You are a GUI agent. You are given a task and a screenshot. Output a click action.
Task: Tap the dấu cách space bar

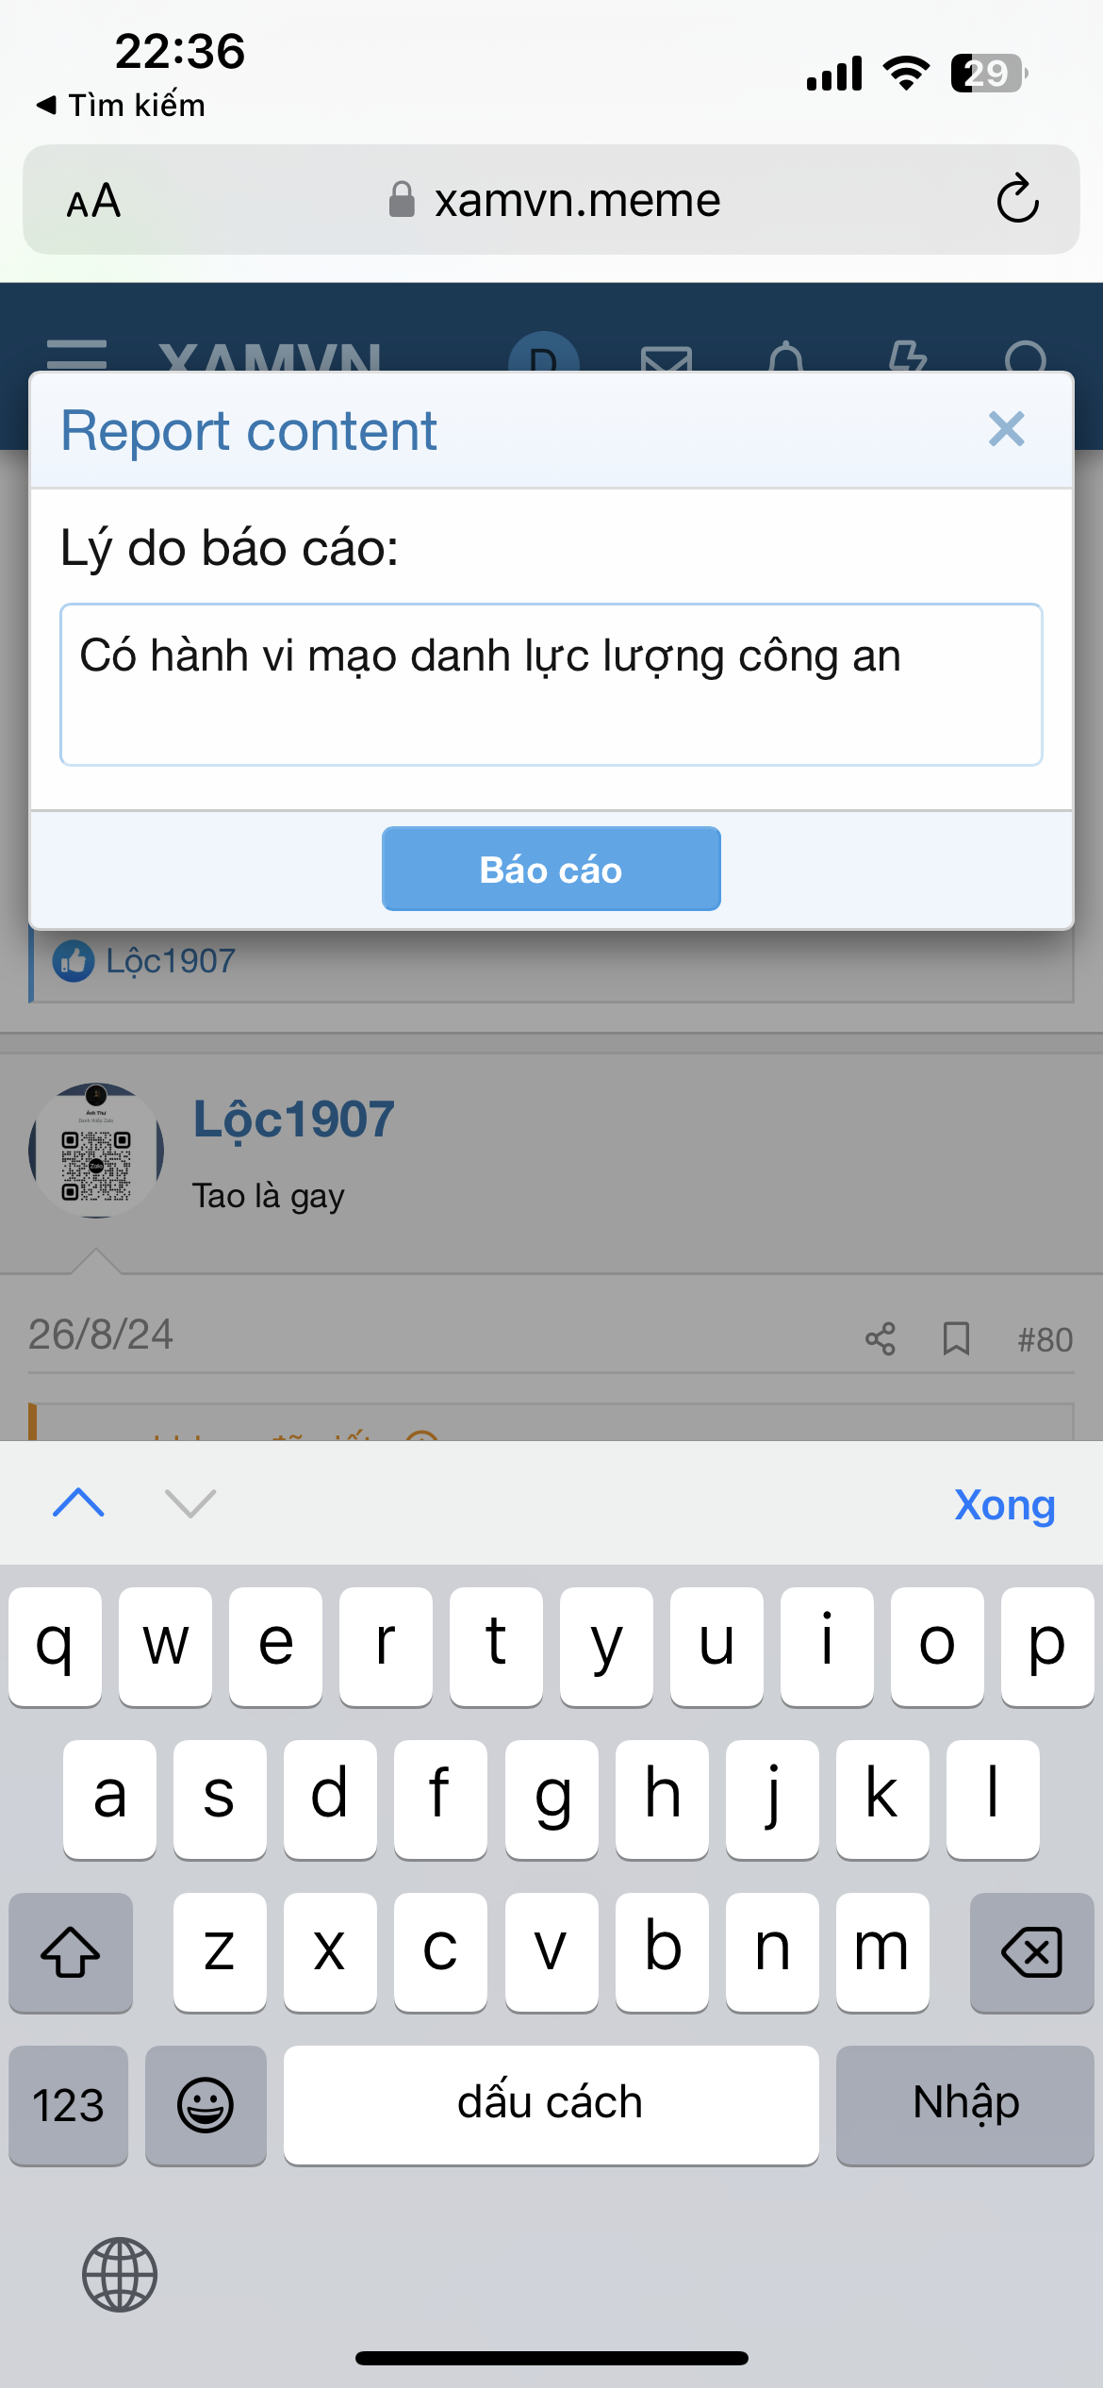coord(551,2105)
